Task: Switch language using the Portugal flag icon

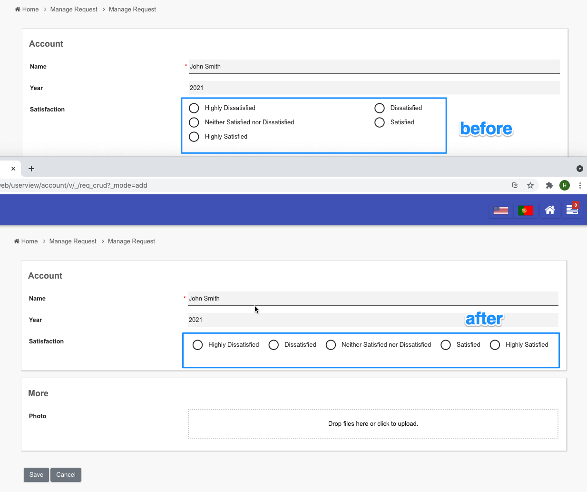Action: [525, 210]
